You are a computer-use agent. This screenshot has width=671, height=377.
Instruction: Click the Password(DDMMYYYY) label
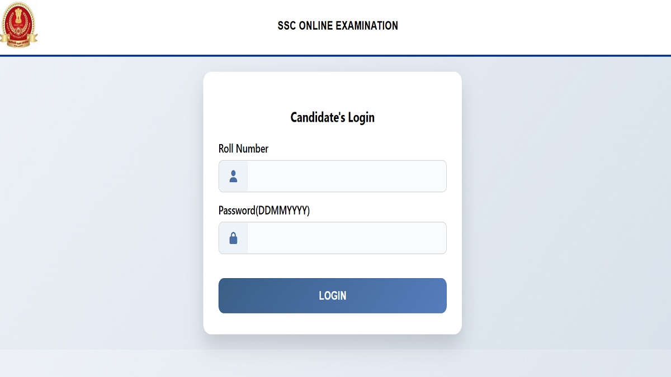pyautogui.click(x=264, y=211)
